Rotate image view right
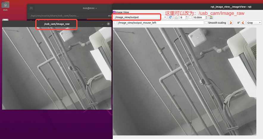 coord(243,23)
